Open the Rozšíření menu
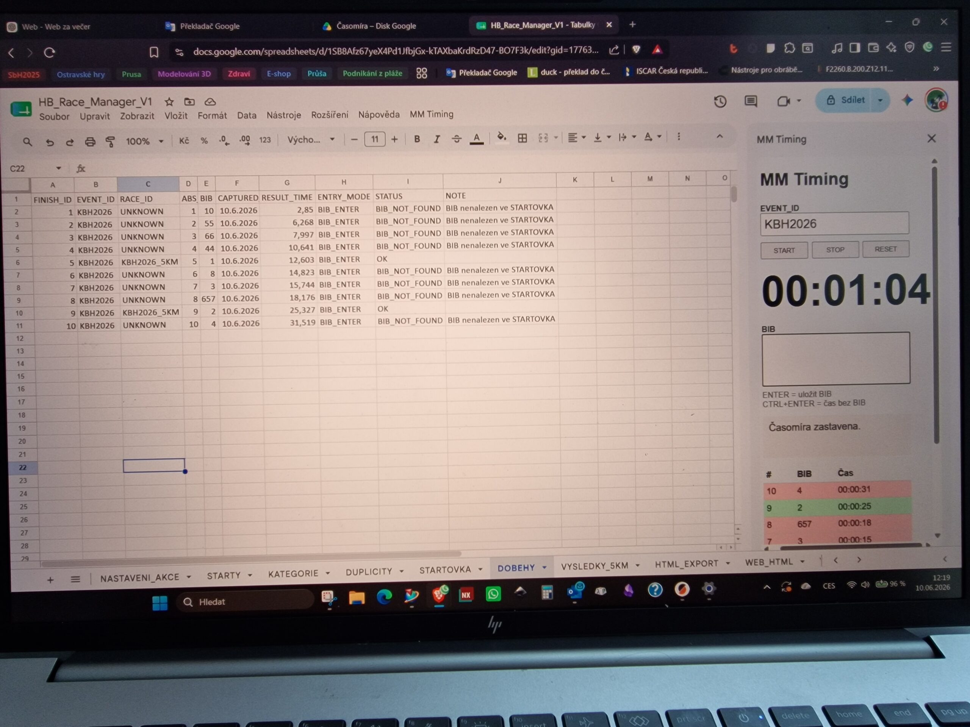 coord(330,115)
